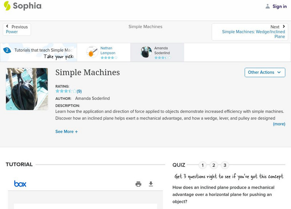Image resolution: width=291 pixels, height=209 pixels.
Task: Click Nathan Lampson's avatar
Action: pyautogui.click(x=92, y=52)
